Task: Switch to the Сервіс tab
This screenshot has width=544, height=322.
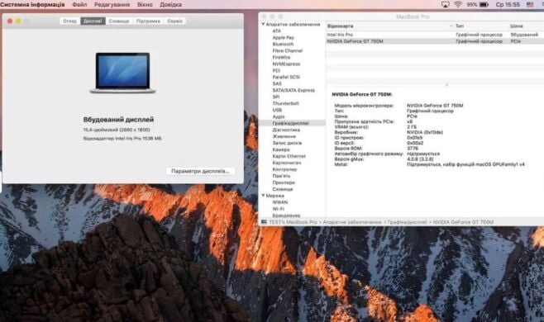Action: pos(175,21)
